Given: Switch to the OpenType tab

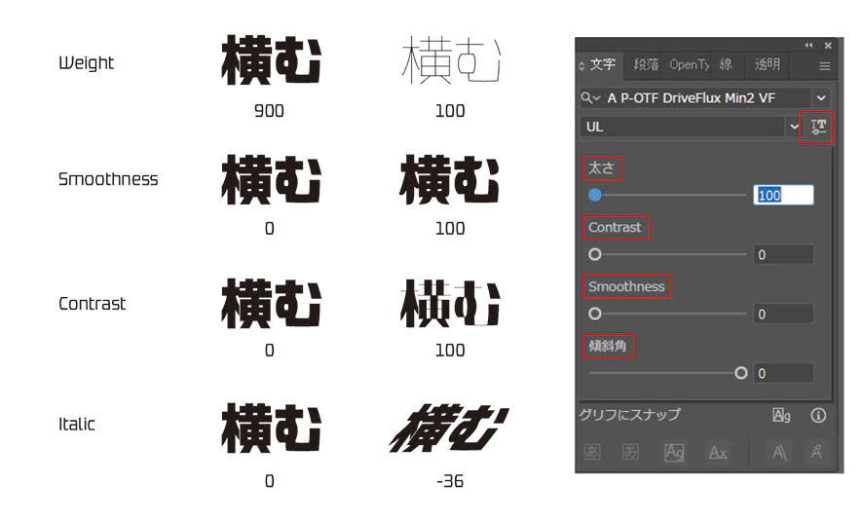Looking at the screenshot, I should pyautogui.click(x=689, y=65).
